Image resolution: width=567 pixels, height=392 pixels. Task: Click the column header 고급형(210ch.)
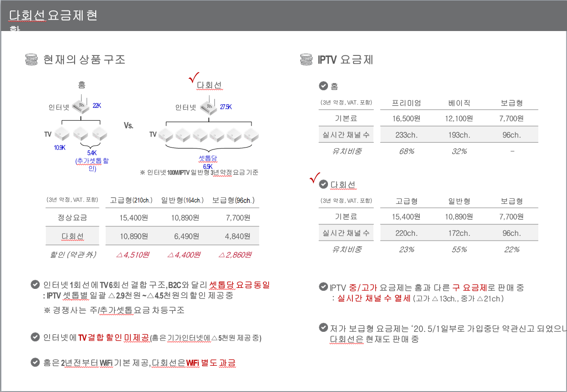coord(131,200)
